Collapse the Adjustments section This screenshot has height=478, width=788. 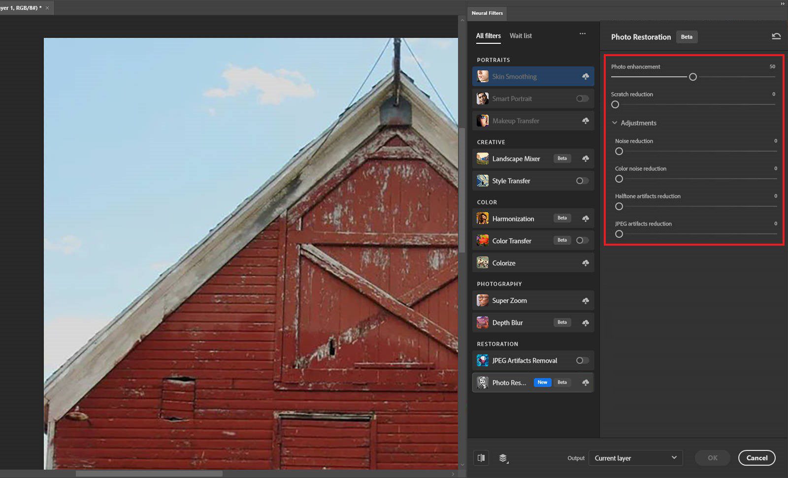614,123
